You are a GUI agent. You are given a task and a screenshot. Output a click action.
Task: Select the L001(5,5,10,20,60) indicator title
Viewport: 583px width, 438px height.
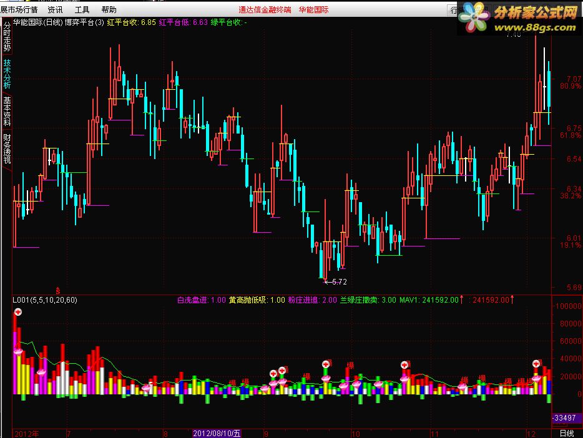(45, 300)
